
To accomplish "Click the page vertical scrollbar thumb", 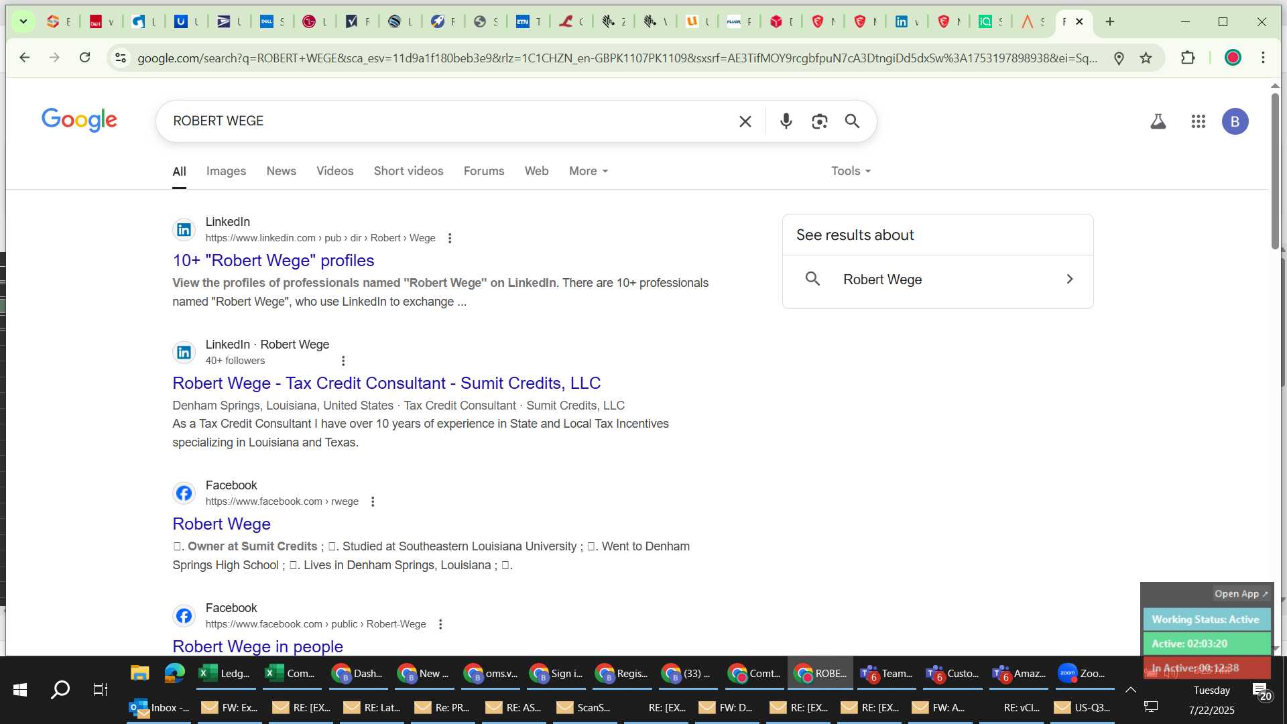I will (x=1274, y=172).
